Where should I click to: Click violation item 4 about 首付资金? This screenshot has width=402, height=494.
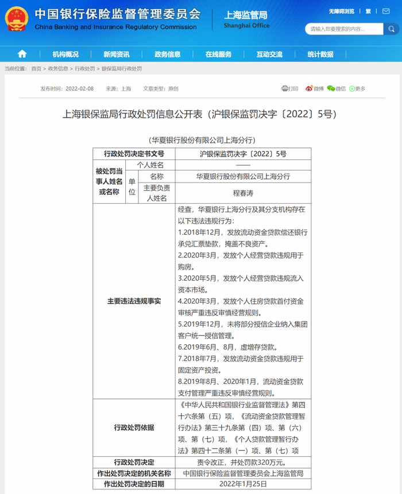241,307
